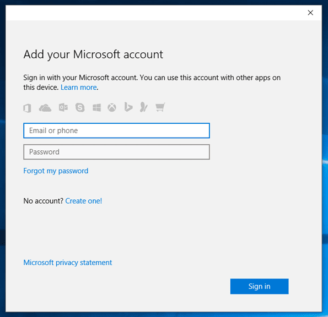Click the No account? text

click(x=44, y=201)
